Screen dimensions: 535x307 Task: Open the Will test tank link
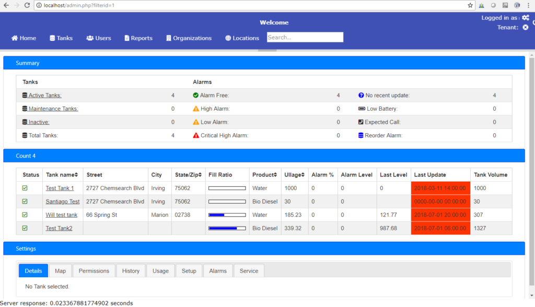tap(62, 215)
